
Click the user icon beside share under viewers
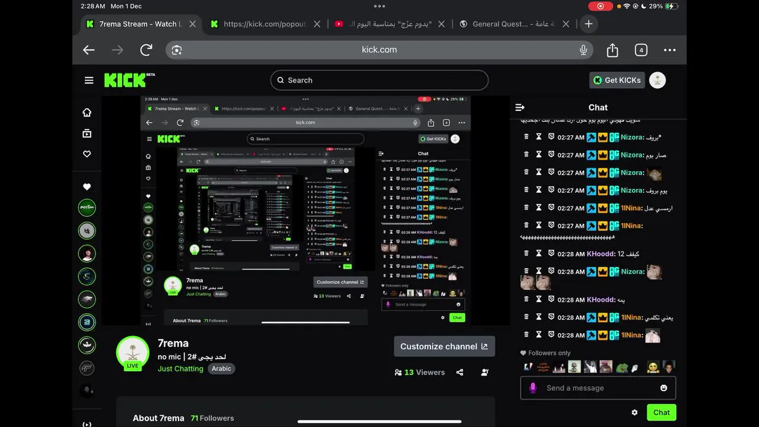485,372
